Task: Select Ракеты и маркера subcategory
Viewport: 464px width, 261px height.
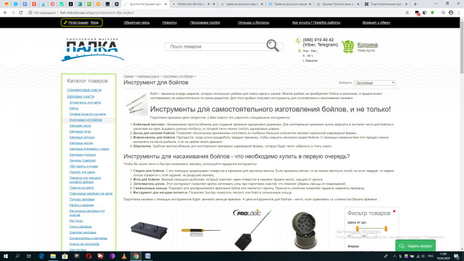Action: coord(82,205)
